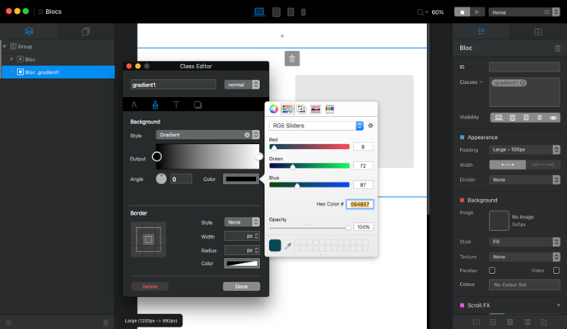Expand the Group tree item
Image resolution: width=567 pixels, height=329 pixels.
tap(4, 47)
